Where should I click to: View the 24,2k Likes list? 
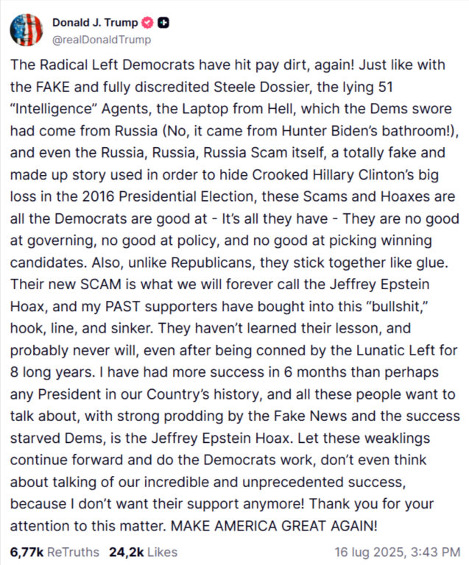(x=143, y=552)
